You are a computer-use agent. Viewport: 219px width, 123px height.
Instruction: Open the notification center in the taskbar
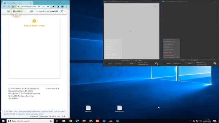click(215, 121)
